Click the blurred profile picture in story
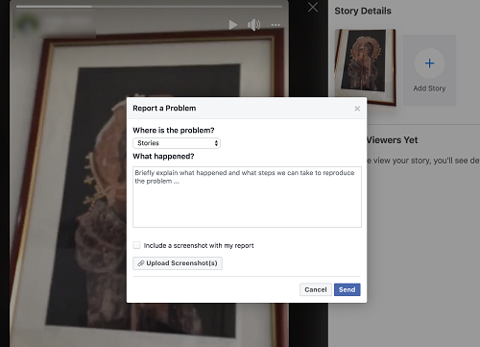480x347 pixels. point(27,25)
